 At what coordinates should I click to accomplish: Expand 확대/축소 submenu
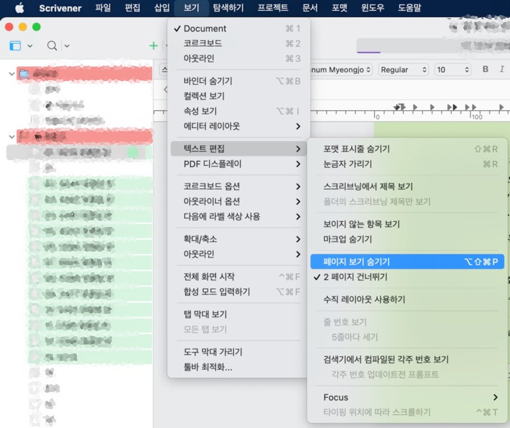tap(239, 239)
